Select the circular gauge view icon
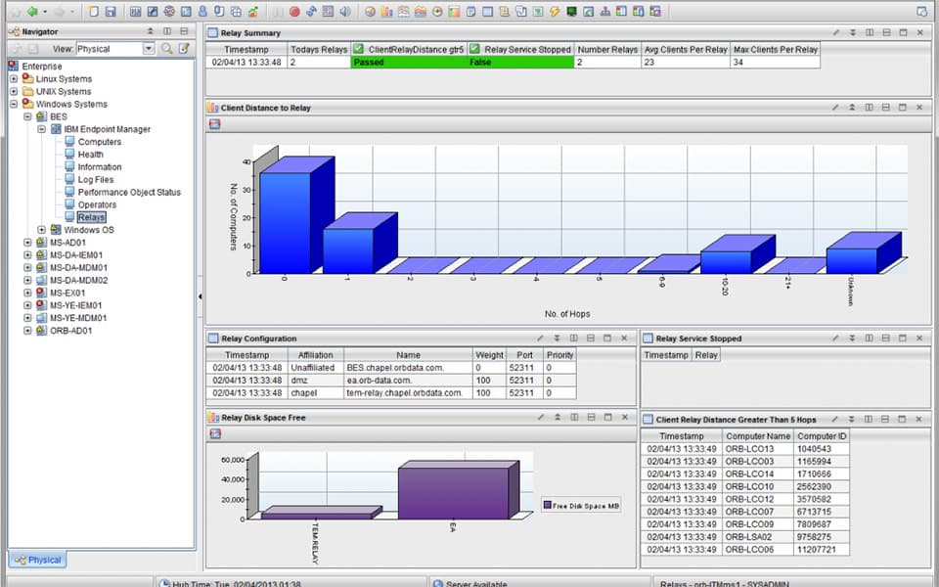This screenshot has height=587, width=939. (x=437, y=12)
